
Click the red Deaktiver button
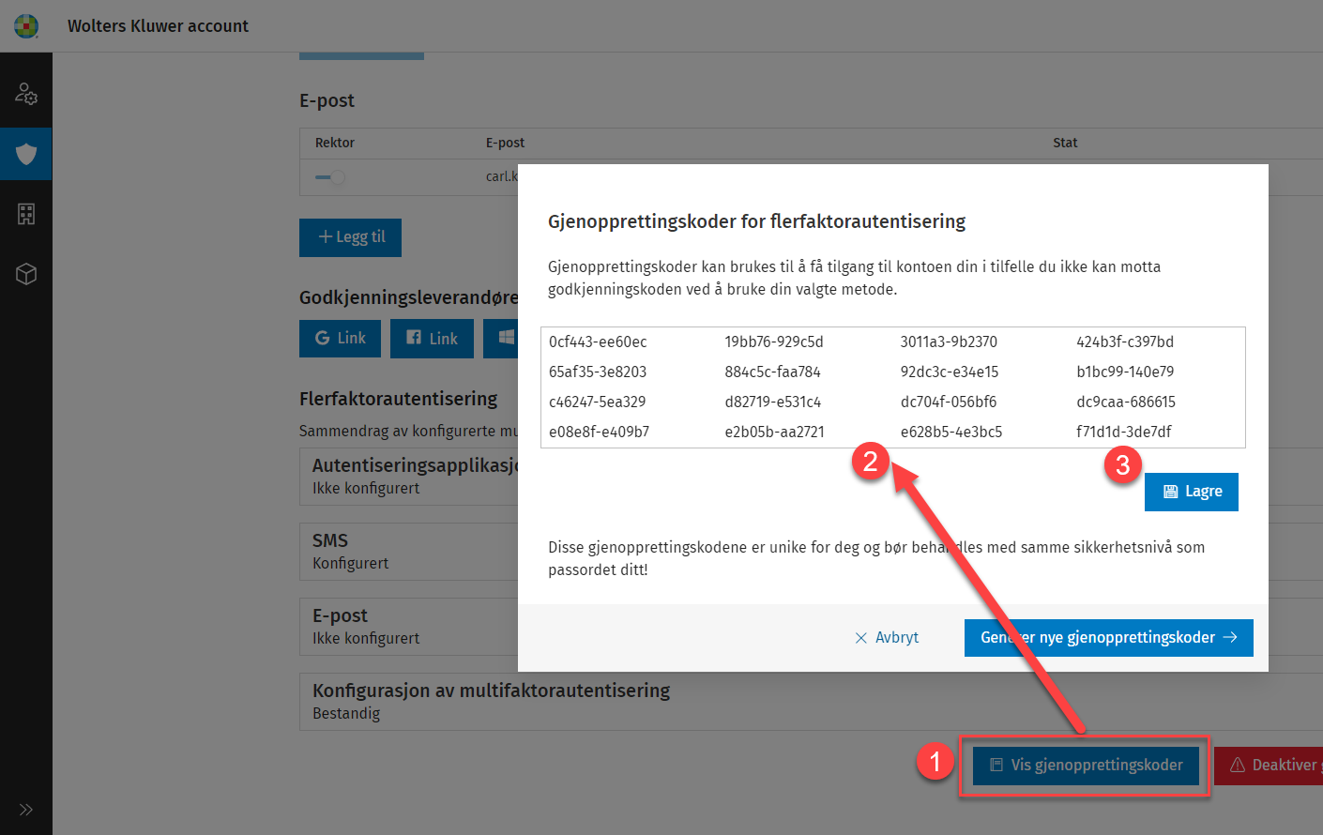pyautogui.click(x=1269, y=766)
